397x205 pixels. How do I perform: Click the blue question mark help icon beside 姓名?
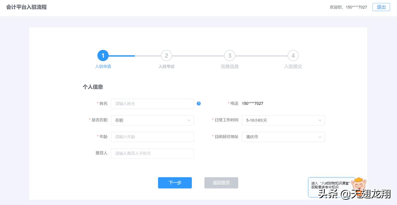(198, 103)
